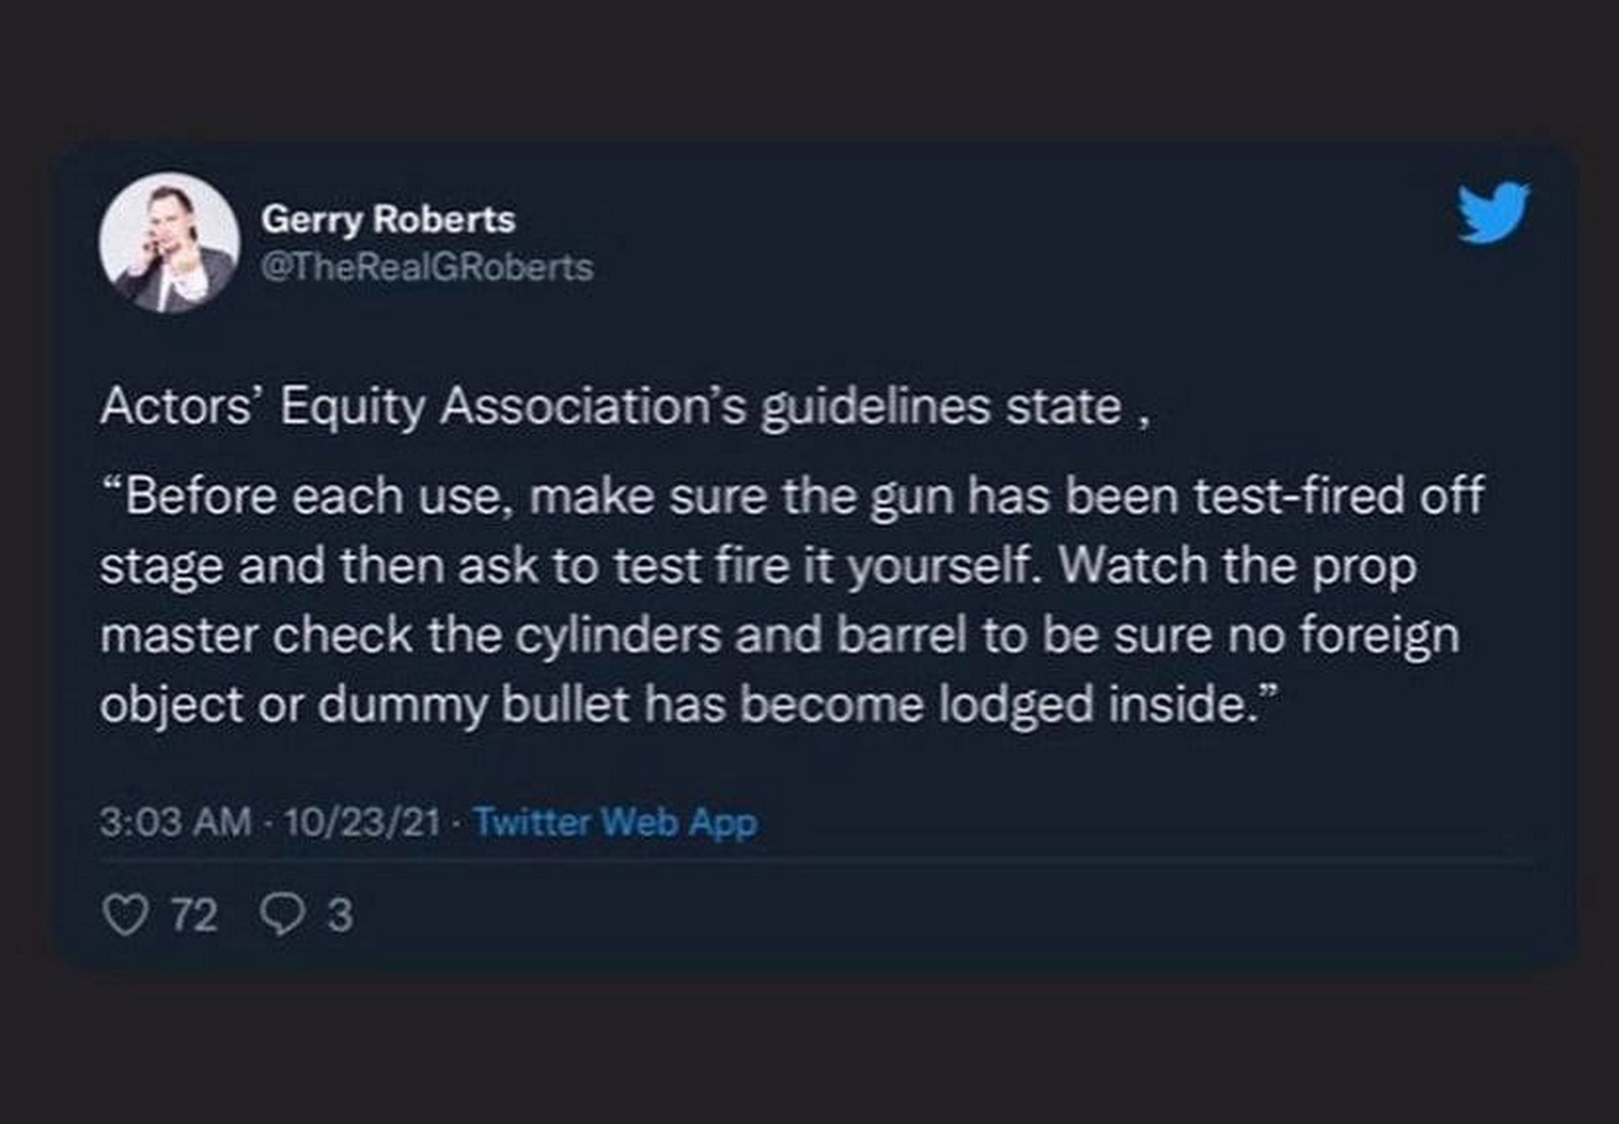1619x1124 pixels.
Task: Click the tweet line starting "Before each use"
Action: click(792, 496)
